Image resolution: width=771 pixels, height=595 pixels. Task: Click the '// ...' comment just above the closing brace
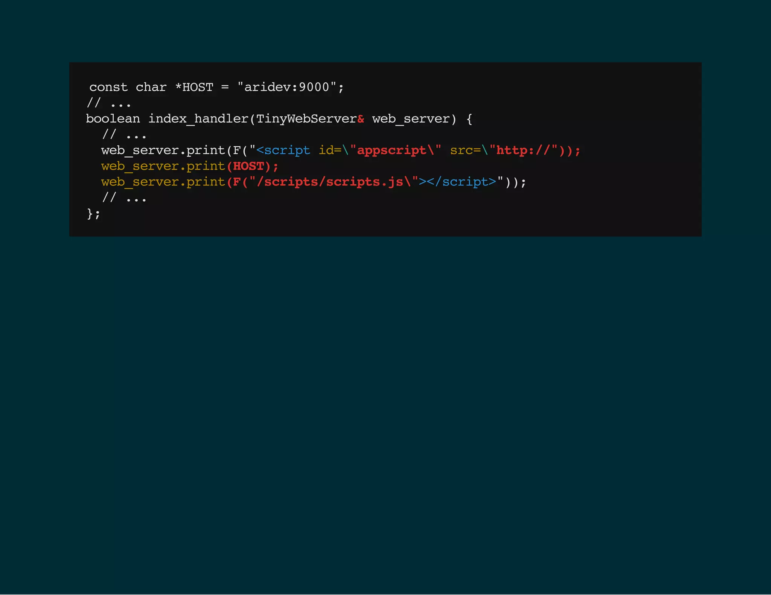(x=124, y=197)
